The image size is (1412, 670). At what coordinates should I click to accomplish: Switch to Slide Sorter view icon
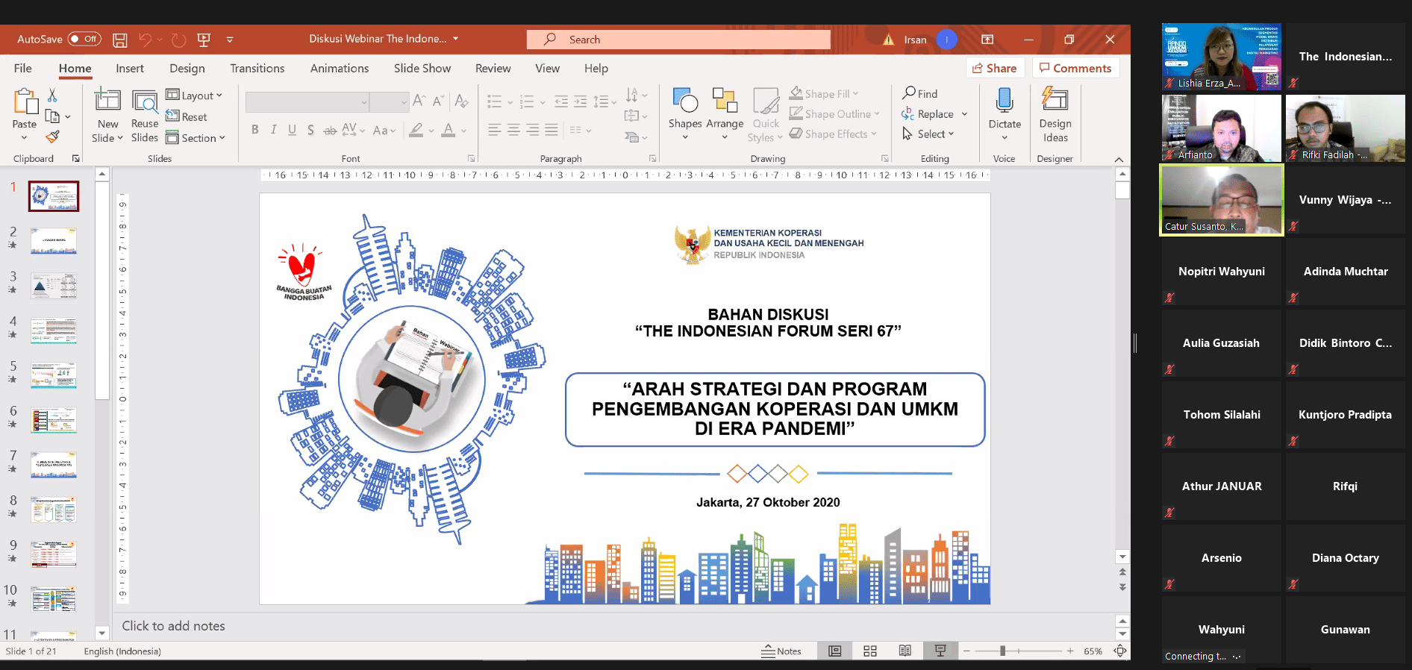coord(870,651)
